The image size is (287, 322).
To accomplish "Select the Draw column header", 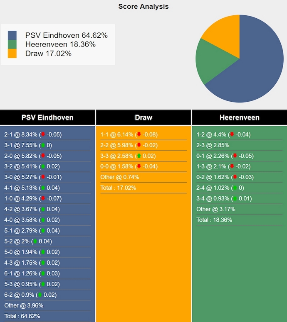I will pos(143,117).
